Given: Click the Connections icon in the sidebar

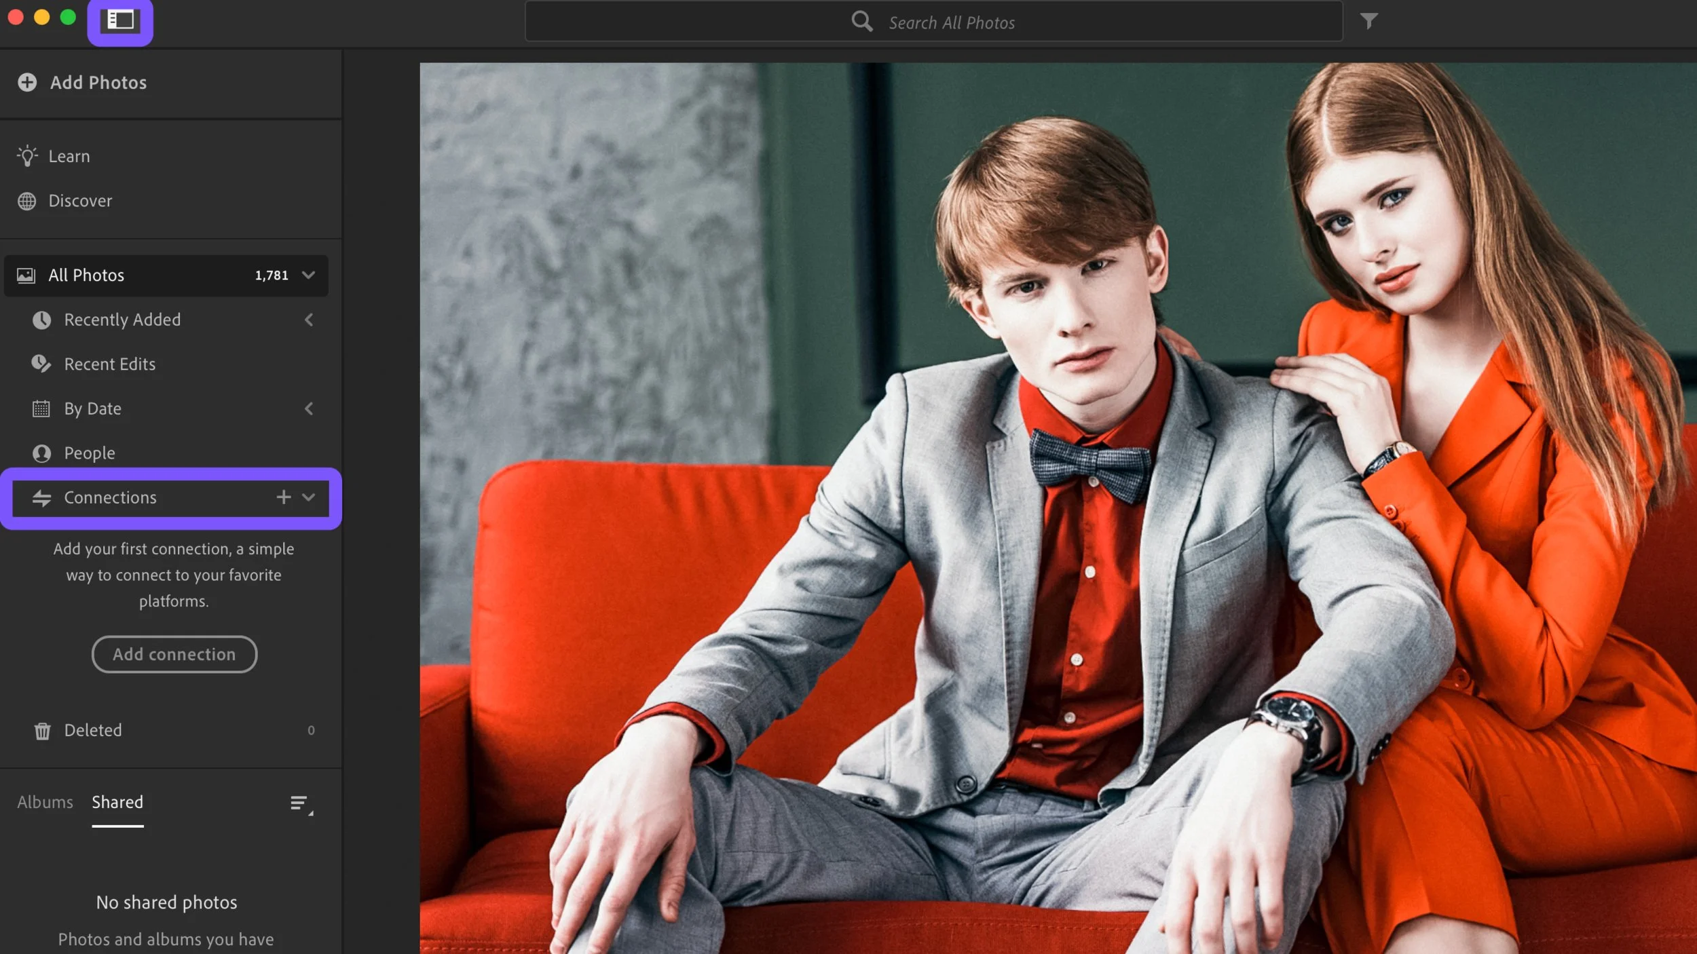Looking at the screenshot, I should [41, 497].
